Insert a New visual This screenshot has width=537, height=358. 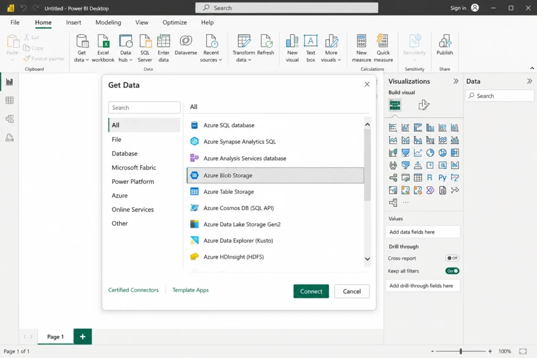(x=292, y=48)
